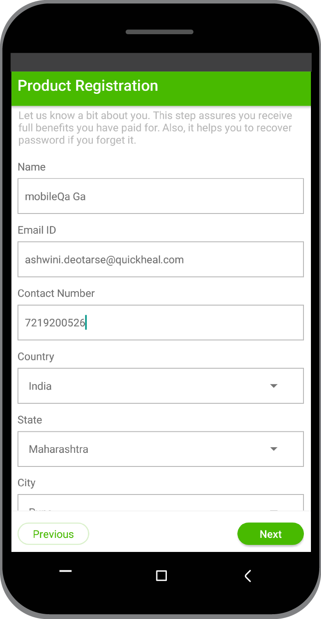Click the Country dropdown arrow icon
Screen dimensions: 321x619
point(274,386)
